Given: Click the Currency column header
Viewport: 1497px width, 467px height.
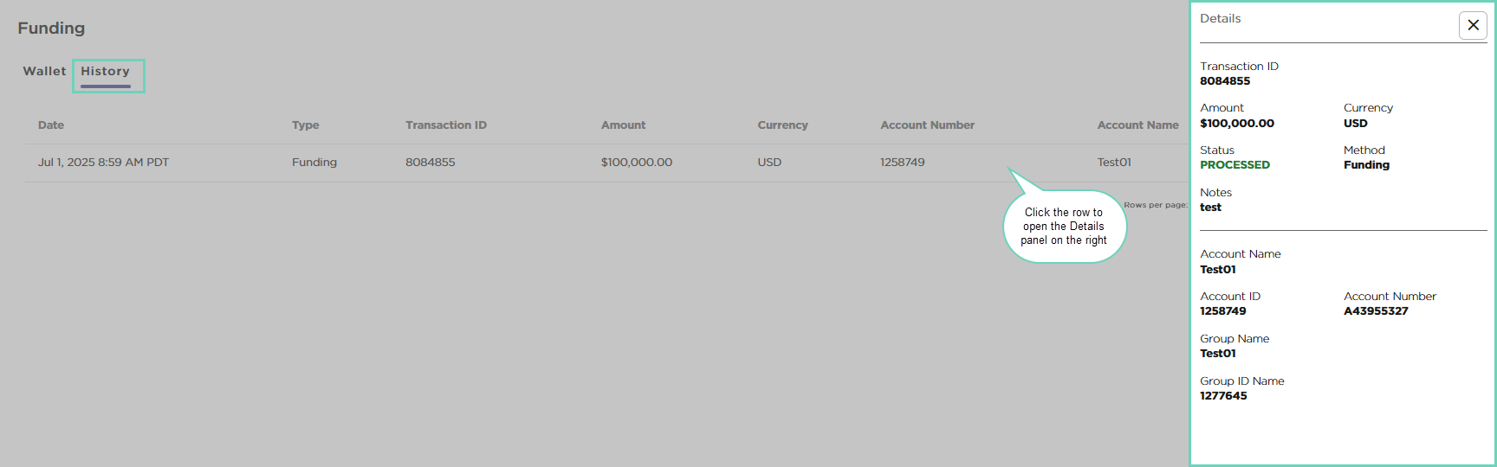Looking at the screenshot, I should pyautogui.click(x=782, y=125).
